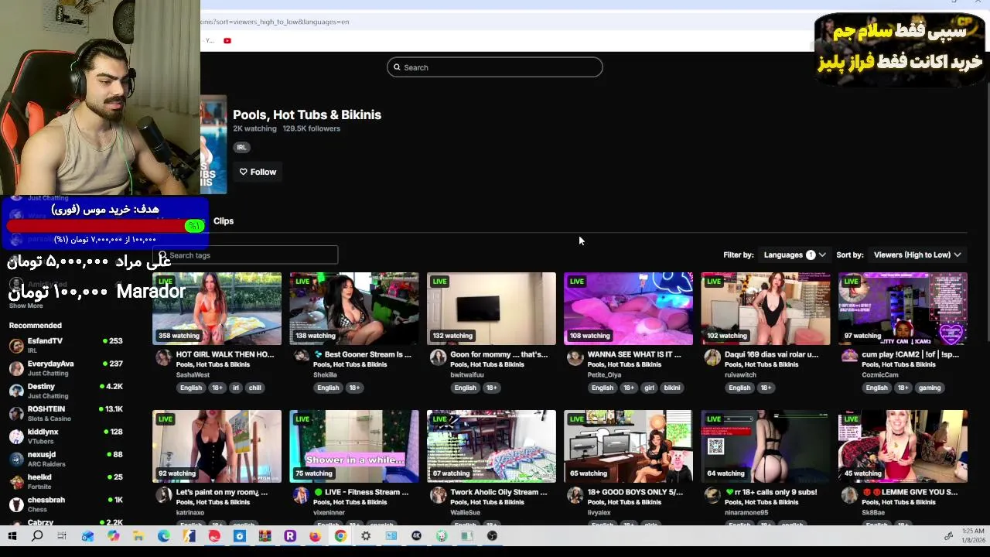
Task: Click Show More in the sidebar
Action: 26,306
